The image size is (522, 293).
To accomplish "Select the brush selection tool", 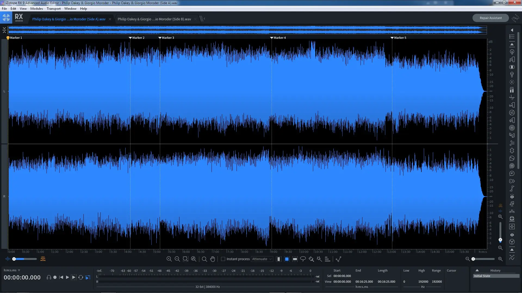I will pyautogui.click(x=311, y=259).
